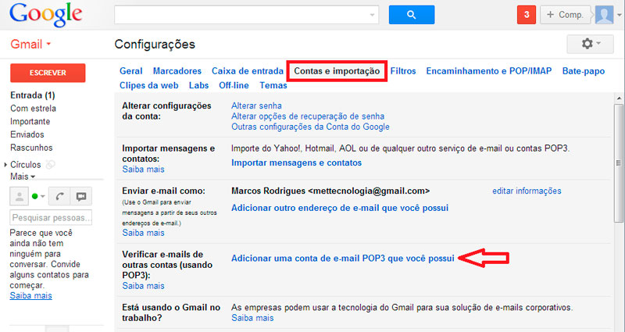Image resolution: width=625 pixels, height=332 pixels.
Task: Click Saiba mais in the chat panel
Action: pos(31,296)
